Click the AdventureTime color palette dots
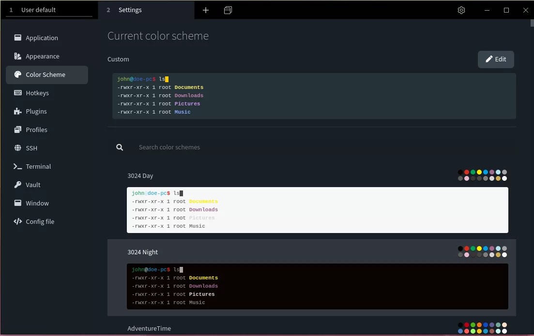 pos(482,328)
